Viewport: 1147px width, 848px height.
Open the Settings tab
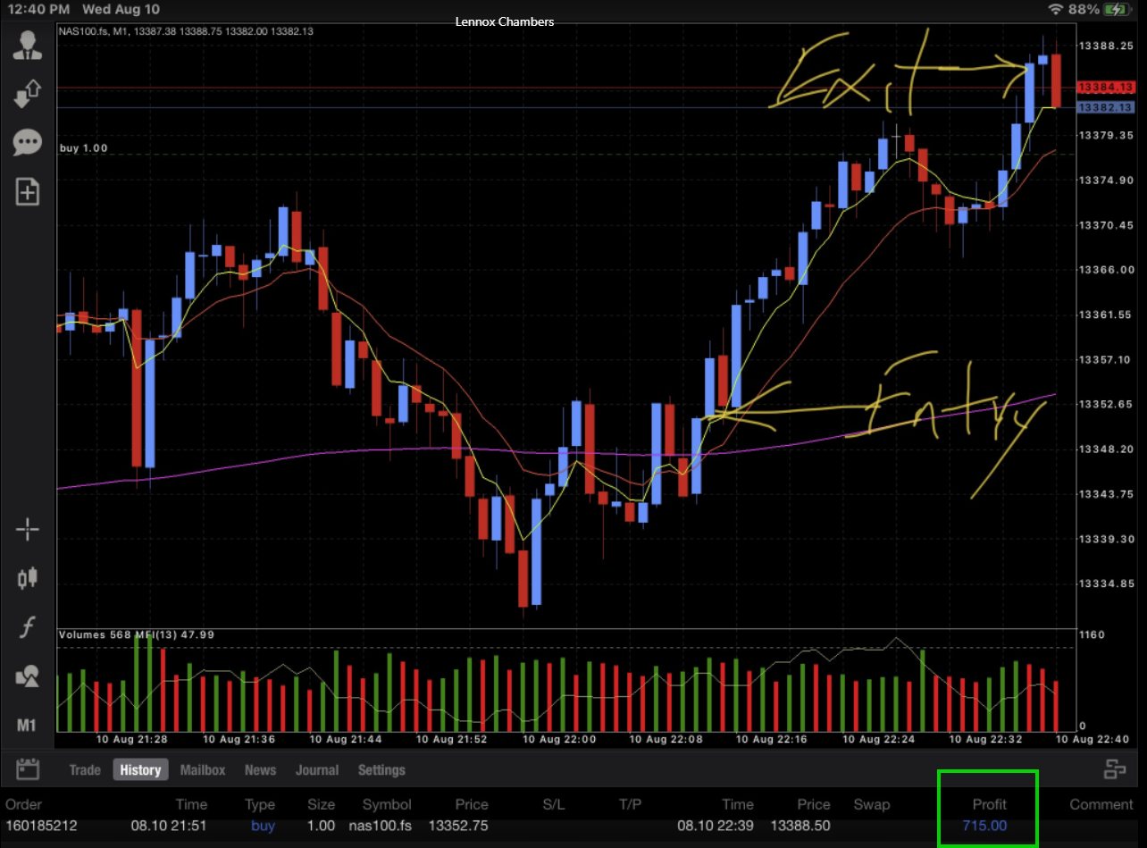(x=381, y=769)
